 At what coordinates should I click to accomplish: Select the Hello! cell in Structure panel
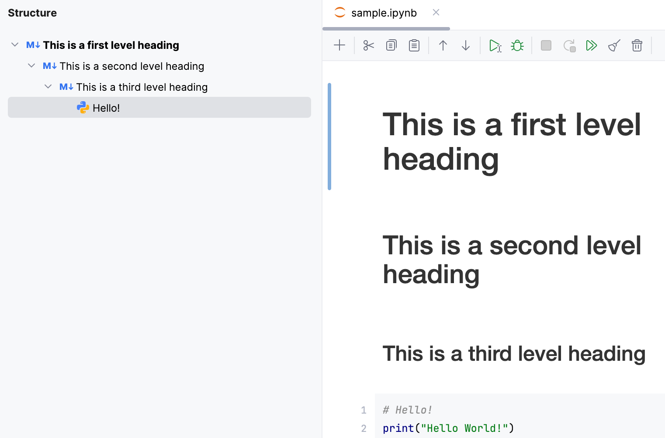click(x=106, y=107)
